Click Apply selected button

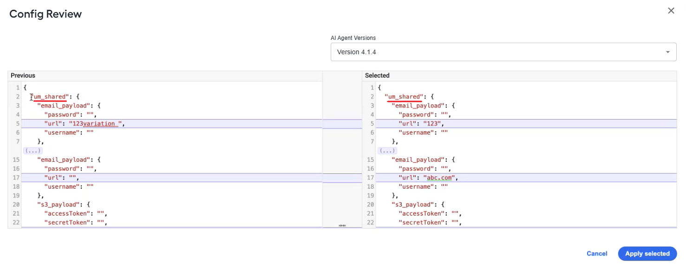(647, 254)
